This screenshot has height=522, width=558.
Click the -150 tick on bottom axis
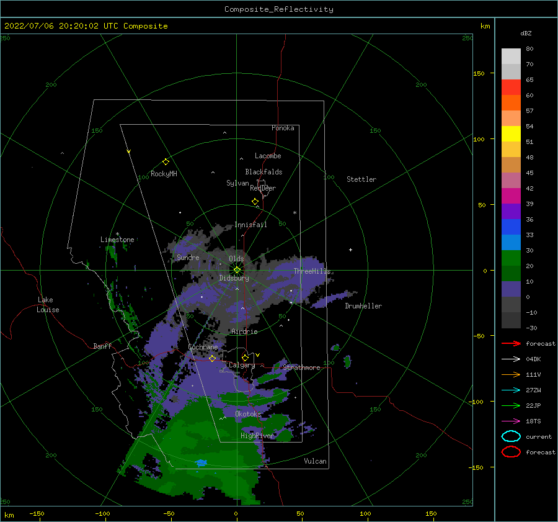tap(37, 513)
